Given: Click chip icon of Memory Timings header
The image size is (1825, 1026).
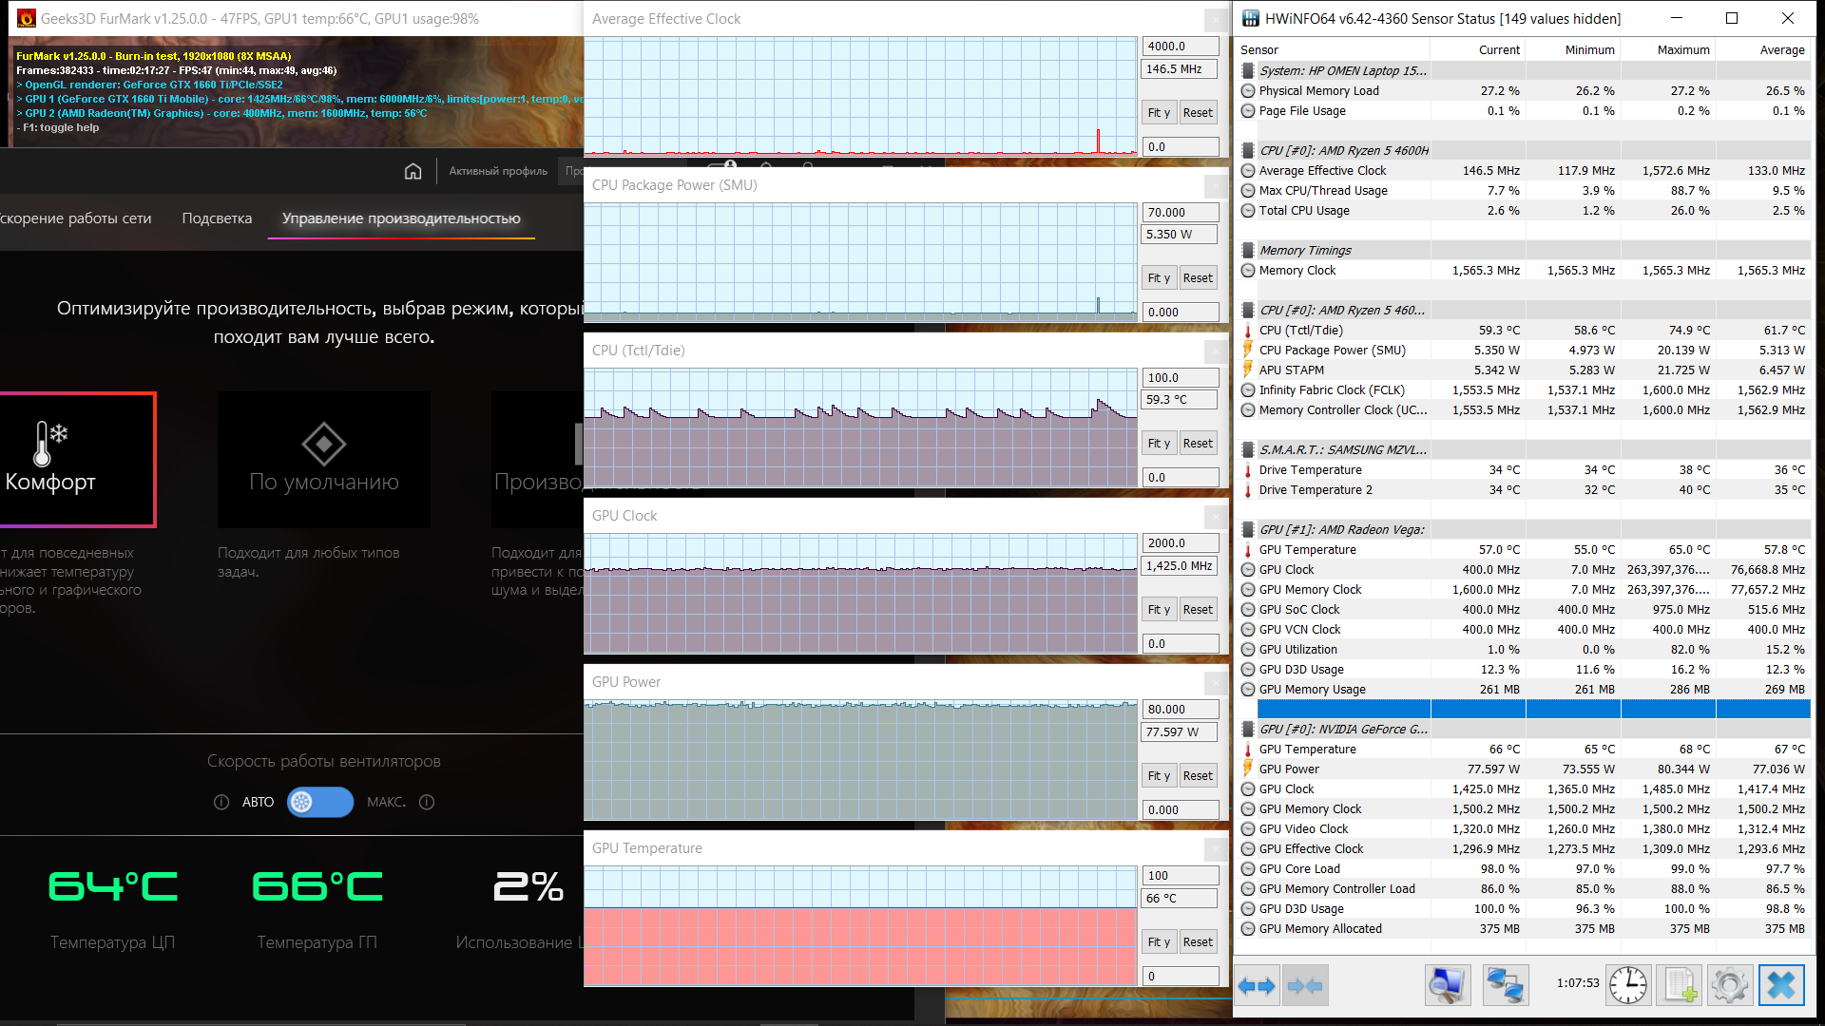Looking at the screenshot, I should (1248, 251).
